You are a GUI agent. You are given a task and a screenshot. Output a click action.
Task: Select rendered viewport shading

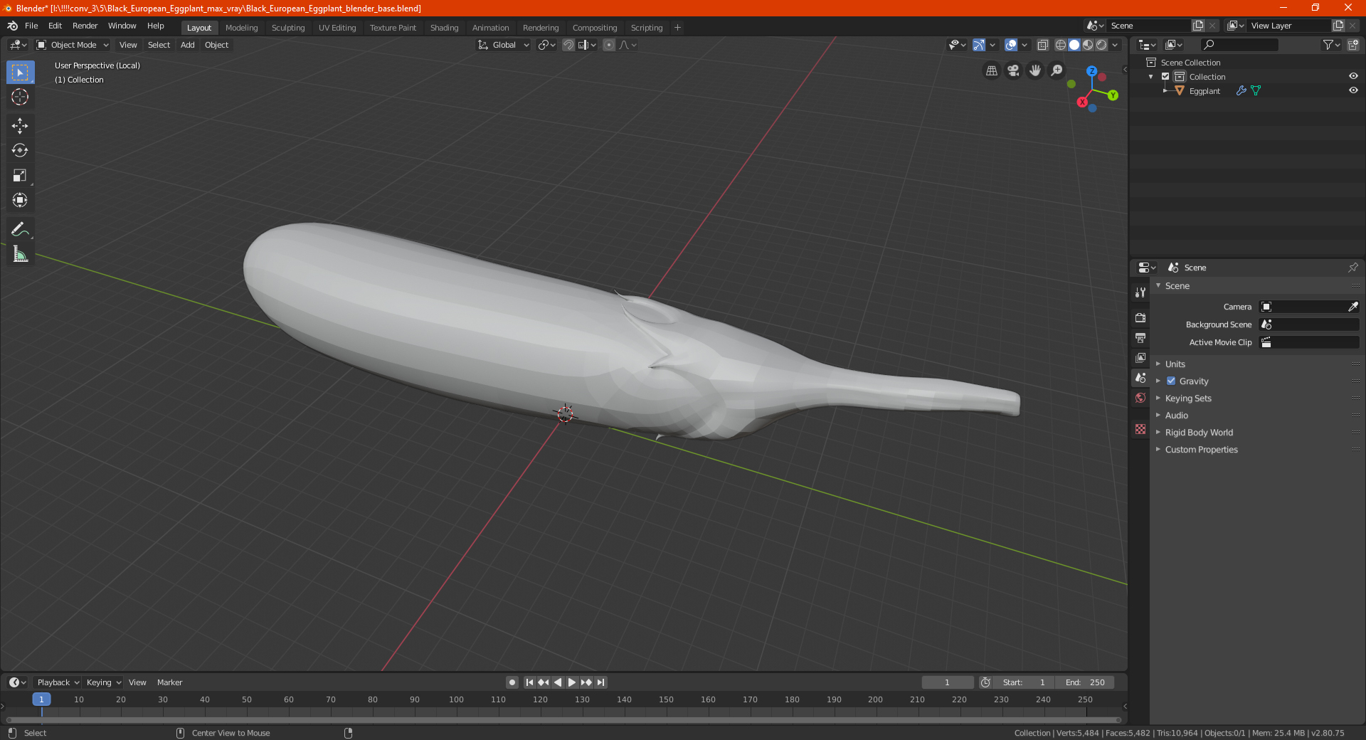pyautogui.click(x=1101, y=45)
